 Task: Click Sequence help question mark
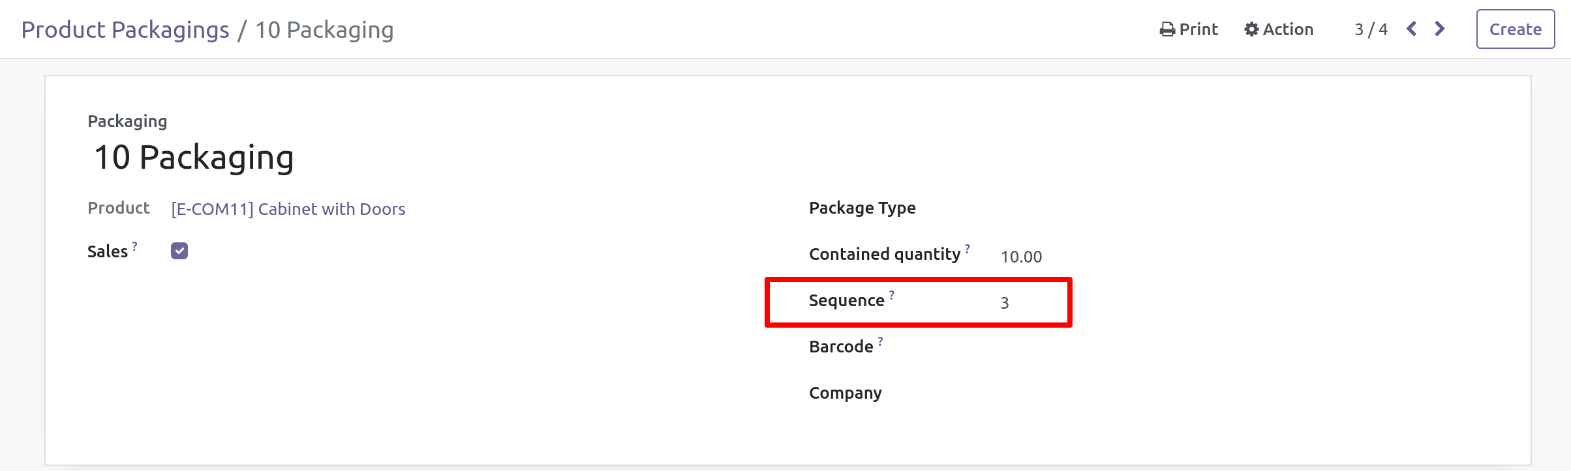pos(892,295)
